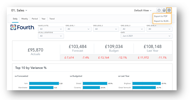
Task: Click the printer icon
Action: tap(164, 10)
